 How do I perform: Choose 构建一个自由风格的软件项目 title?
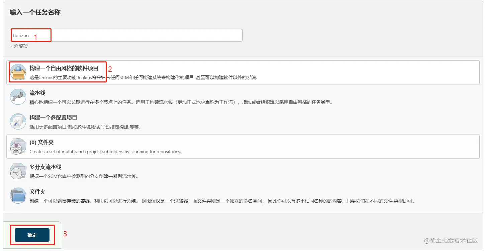[x=64, y=68]
